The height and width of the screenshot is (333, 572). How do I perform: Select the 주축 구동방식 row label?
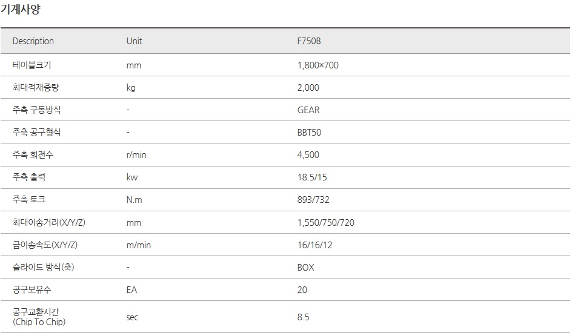pyautogui.click(x=36, y=110)
